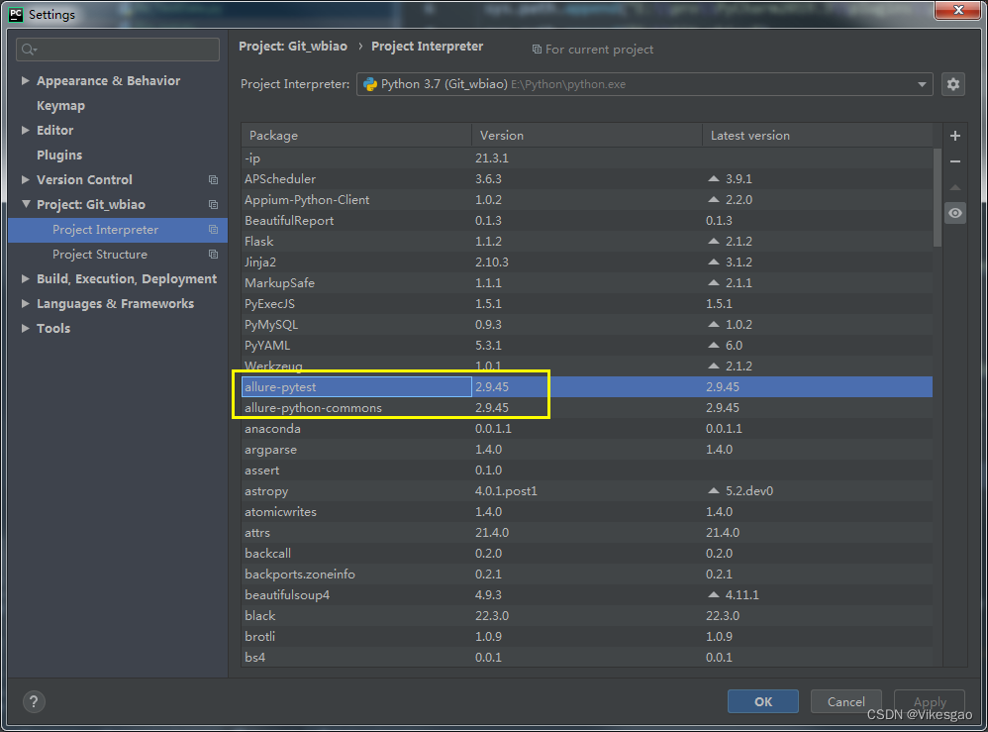Viewport: 988px width, 732px height.
Task: Select the brotli package row
Action: pos(587,637)
